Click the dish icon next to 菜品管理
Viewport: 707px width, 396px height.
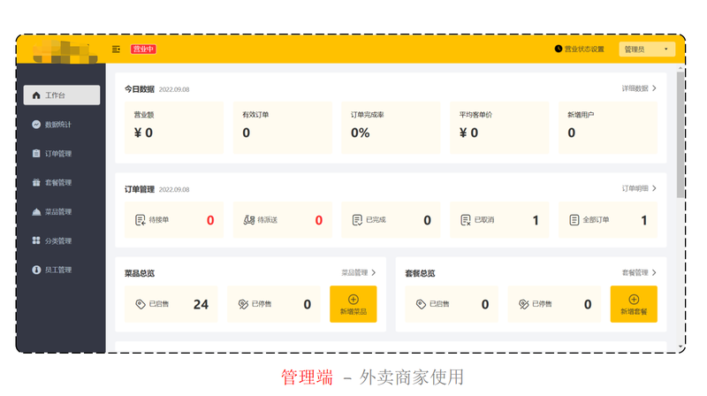[36, 212]
